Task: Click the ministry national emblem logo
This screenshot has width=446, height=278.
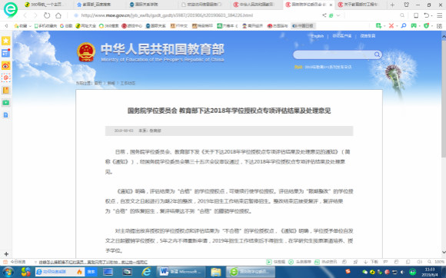Action: click(86, 52)
